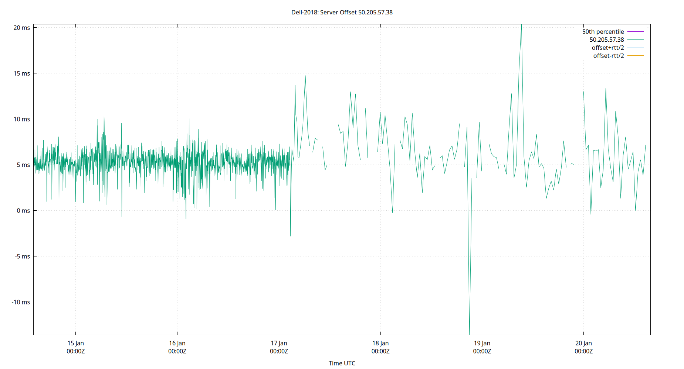The image size is (684, 369).
Task: Select the "17 Jan" date tick label
Action: (x=279, y=343)
